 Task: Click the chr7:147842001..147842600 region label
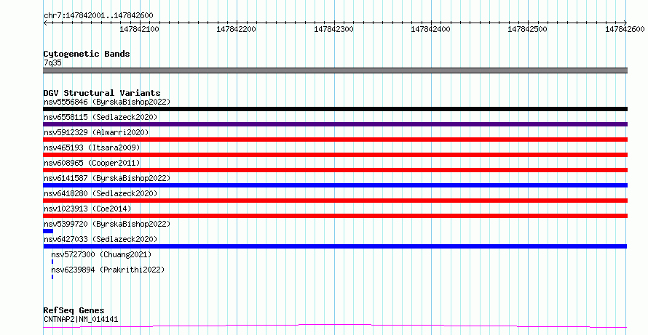98,15
